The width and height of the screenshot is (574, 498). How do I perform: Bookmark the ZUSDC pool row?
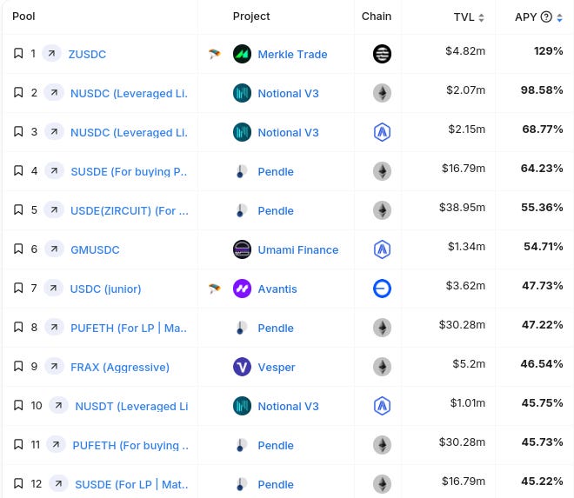coord(18,53)
